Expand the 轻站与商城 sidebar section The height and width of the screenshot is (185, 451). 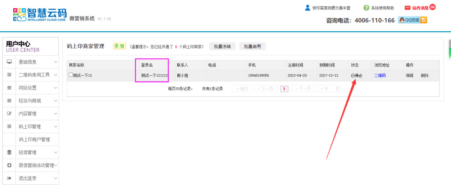(x=36, y=101)
